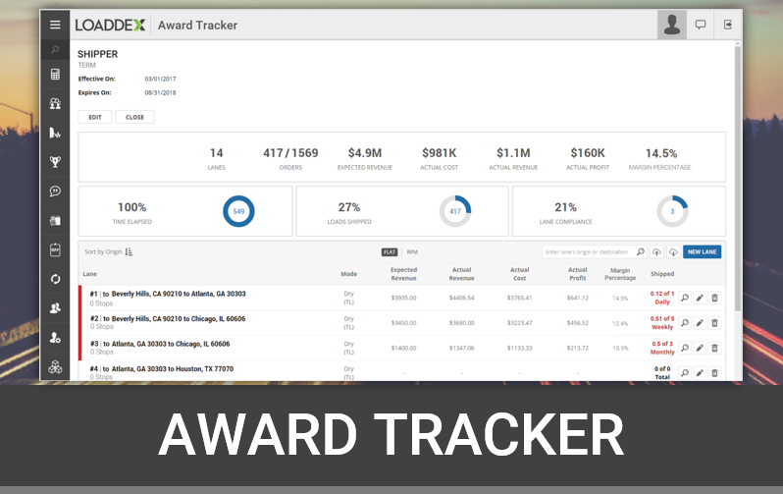View lane #3 details with magnifier icon

[685, 348]
